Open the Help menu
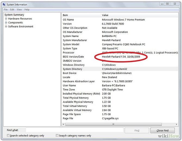Viewport: 182px width, 141px height. click(x=27, y=10)
